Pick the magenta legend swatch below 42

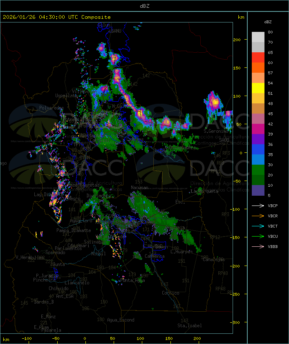(x=258, y=129)
